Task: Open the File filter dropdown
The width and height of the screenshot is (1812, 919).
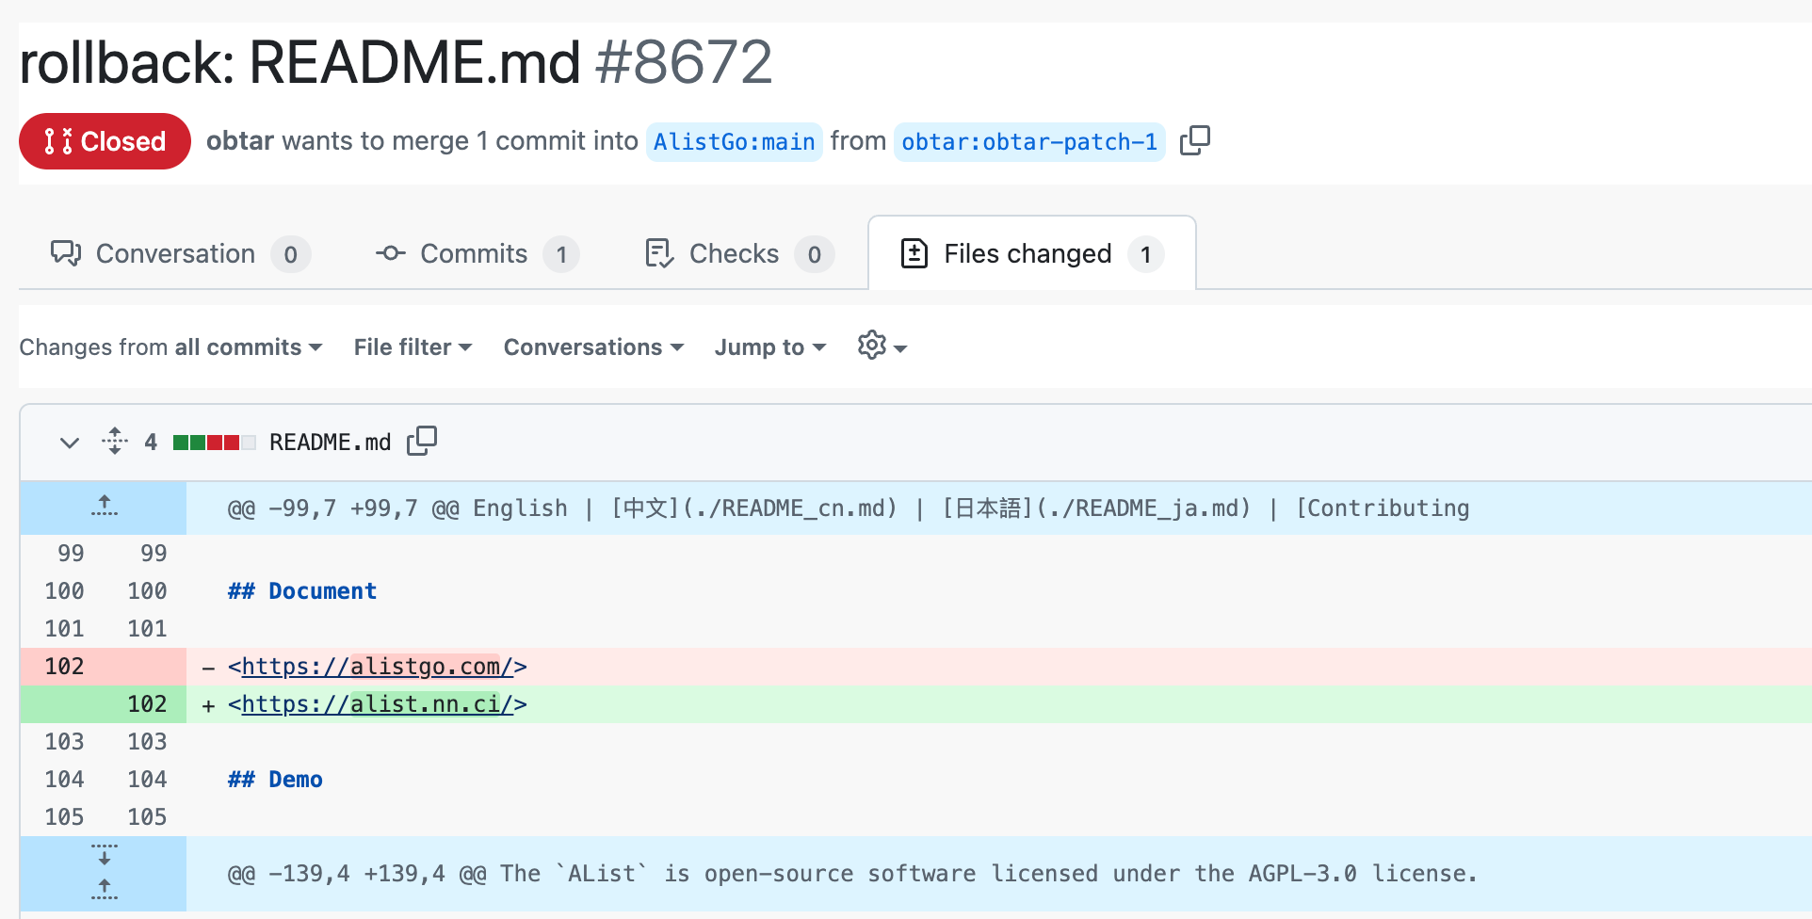Action: 413,347
